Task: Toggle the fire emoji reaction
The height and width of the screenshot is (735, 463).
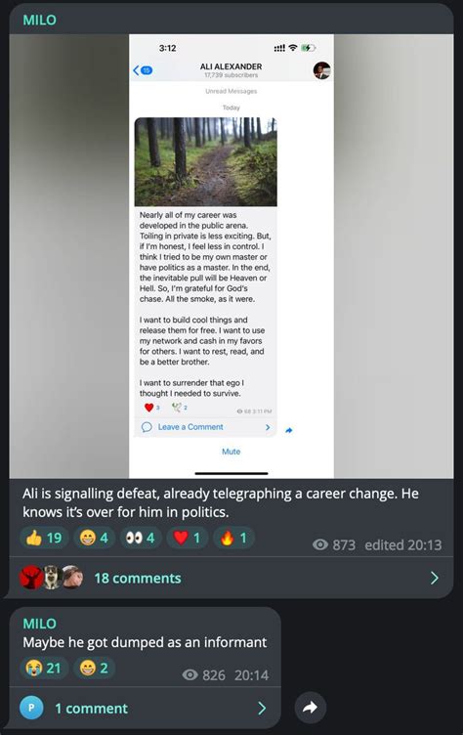Action: (233, 538)
